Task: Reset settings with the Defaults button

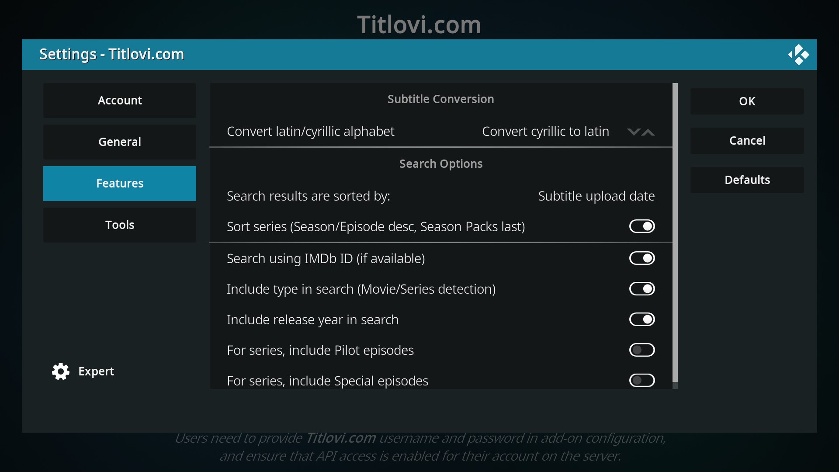Action: 747,180
